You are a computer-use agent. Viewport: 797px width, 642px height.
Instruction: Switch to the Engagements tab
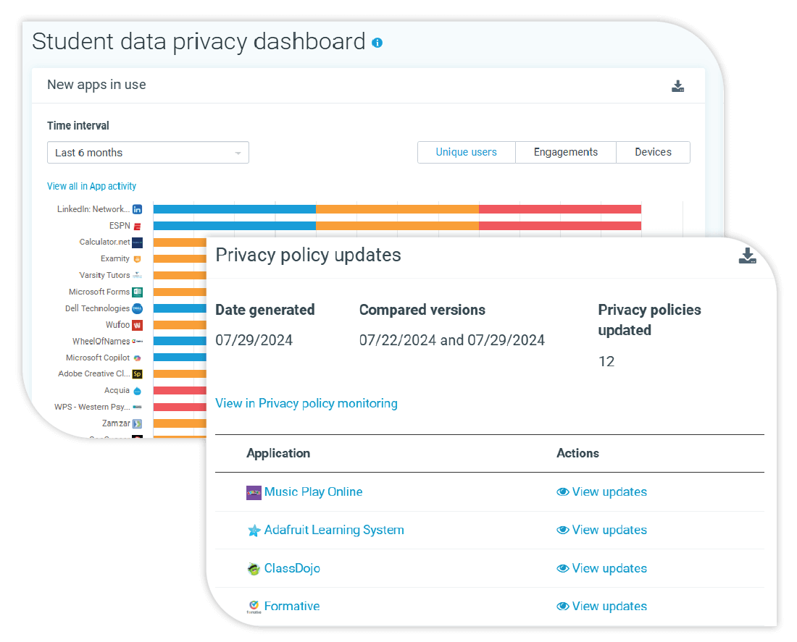(x=565, y=153)
